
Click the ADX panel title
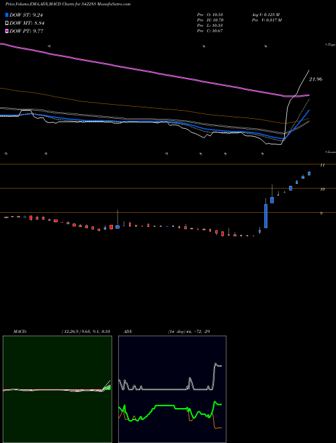click(x=128, y=332)
